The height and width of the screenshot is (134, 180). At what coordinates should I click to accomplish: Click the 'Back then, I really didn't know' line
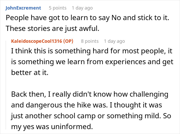pyautogui.click(x=90, y=95)
